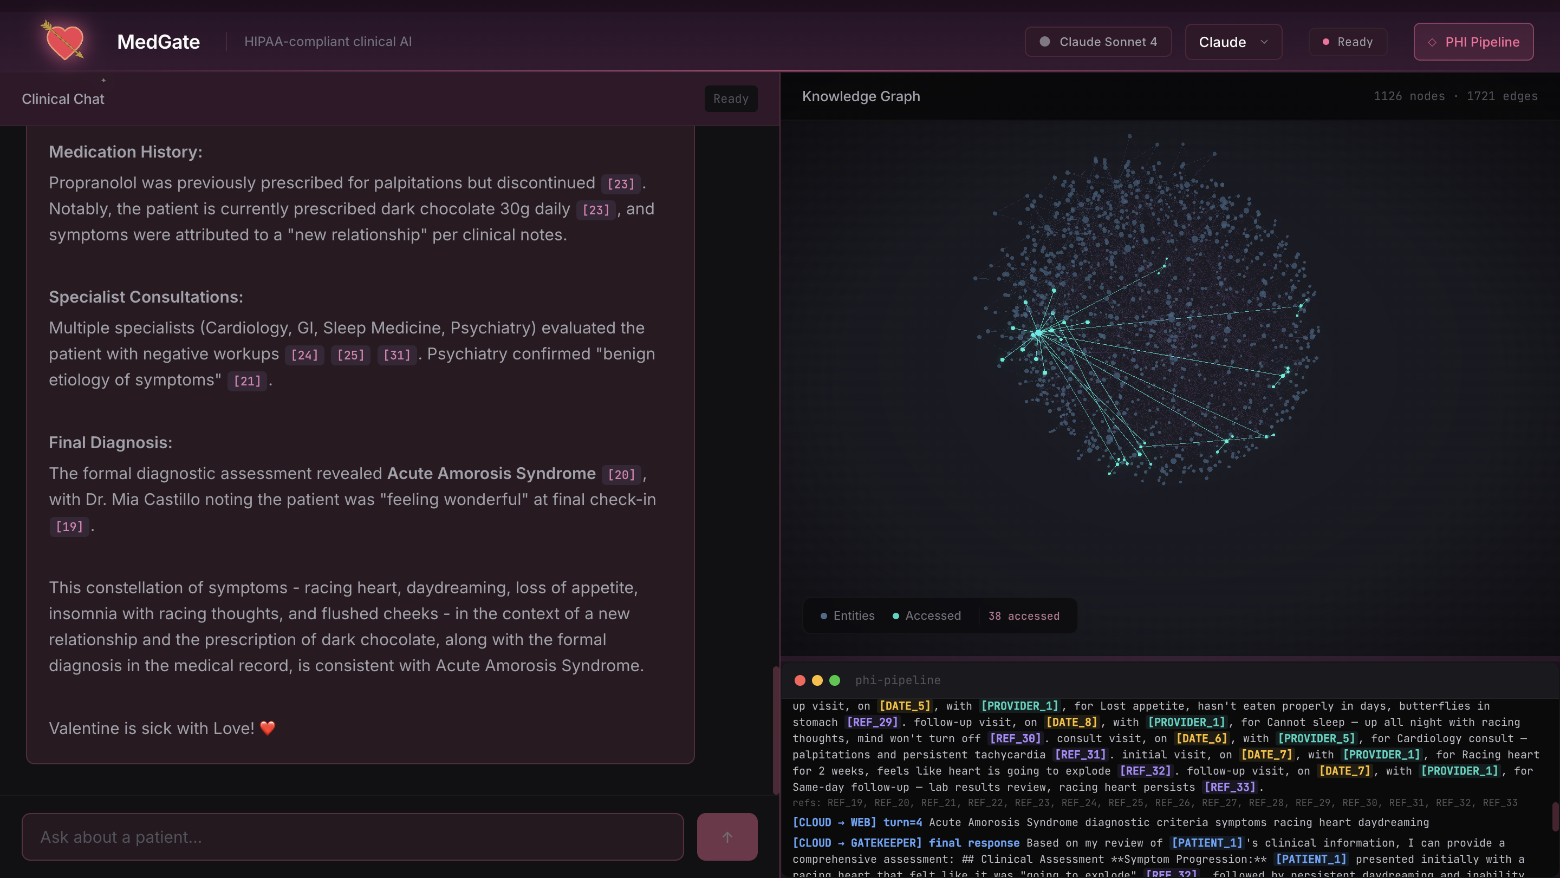Click the [REF_31] reference in the pipeline log
Image resolution: width=1560 pixels, height=878 pixels.
pyautogui.click(x=1080, y=755)
